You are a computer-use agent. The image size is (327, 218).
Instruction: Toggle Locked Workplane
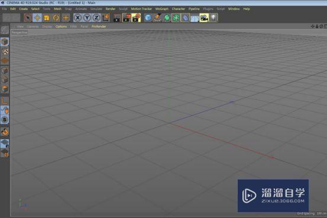click(x=5, y=143)
